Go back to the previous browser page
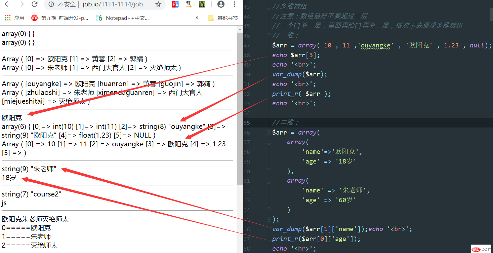The width and height of the screenshot is (493, 253). point(7,4)
